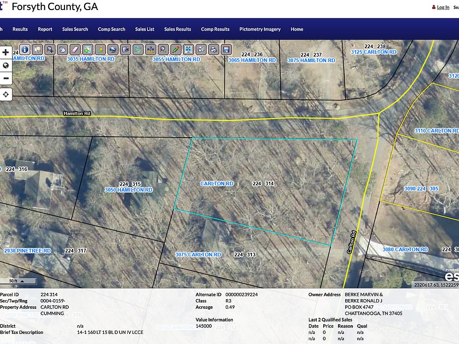The width and height of the screenshot is (459, 344).
Task: Open the Google Earth globe tool
Action: click(112, 49)
